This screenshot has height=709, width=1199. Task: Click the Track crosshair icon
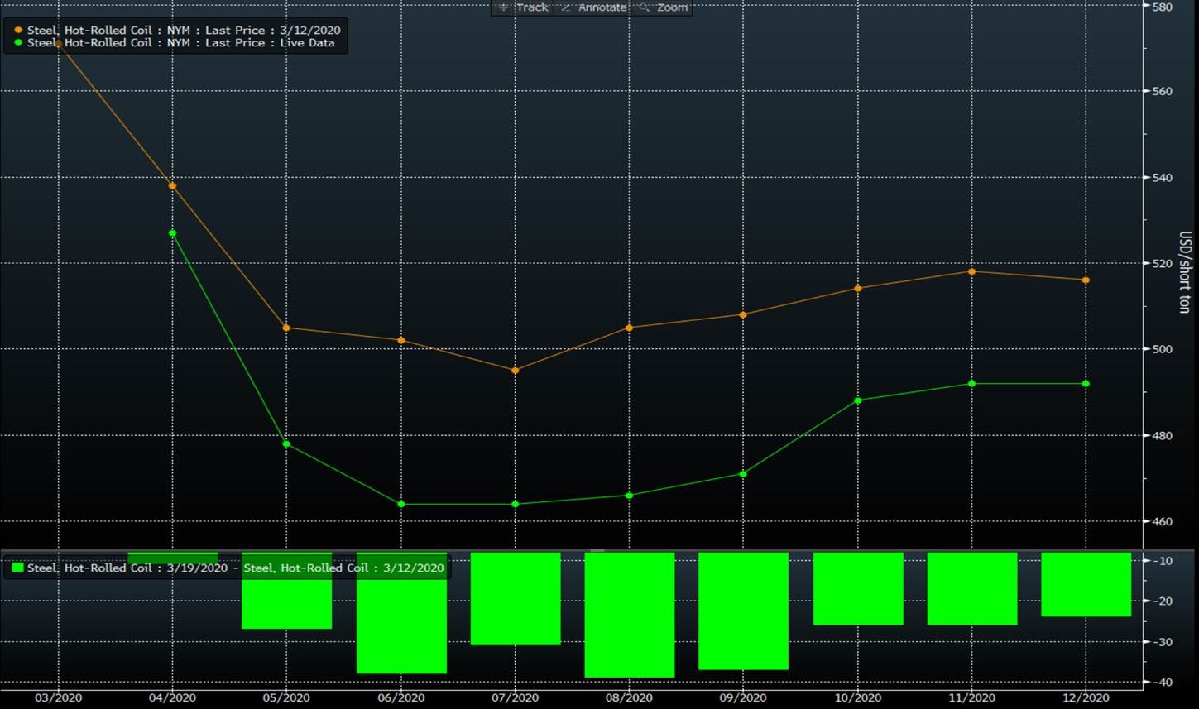coord(504,7)
